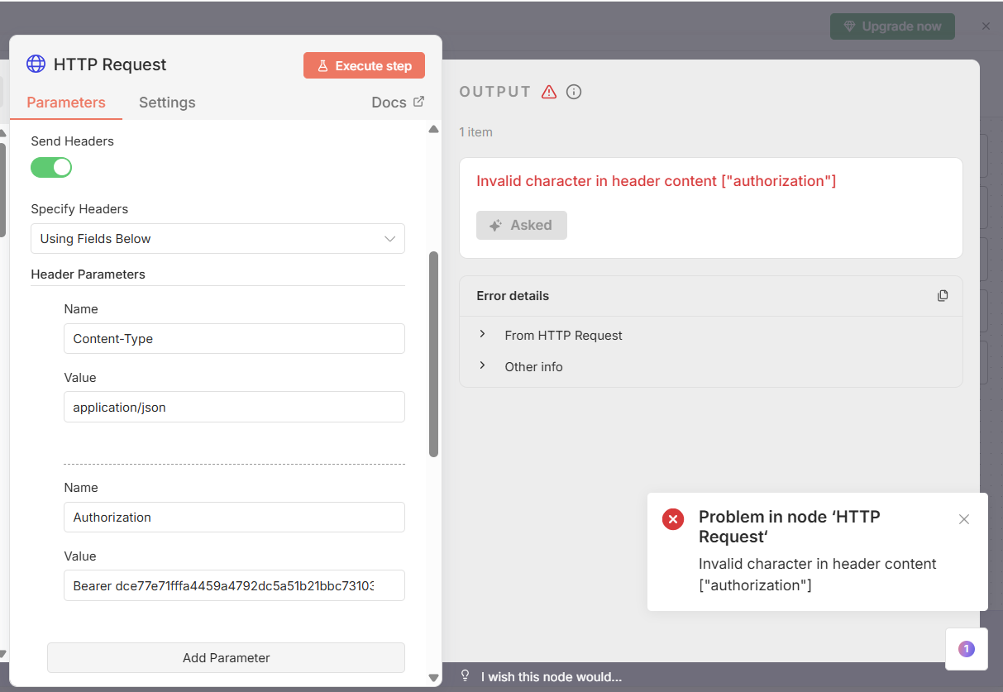Click the output warning triangle icon
The width and height of the screenshot is (1003, 692).
point(549,92)
